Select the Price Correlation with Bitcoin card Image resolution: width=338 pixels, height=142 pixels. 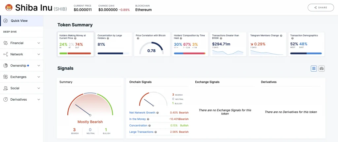pyautogui.click(x=152, y=44)
